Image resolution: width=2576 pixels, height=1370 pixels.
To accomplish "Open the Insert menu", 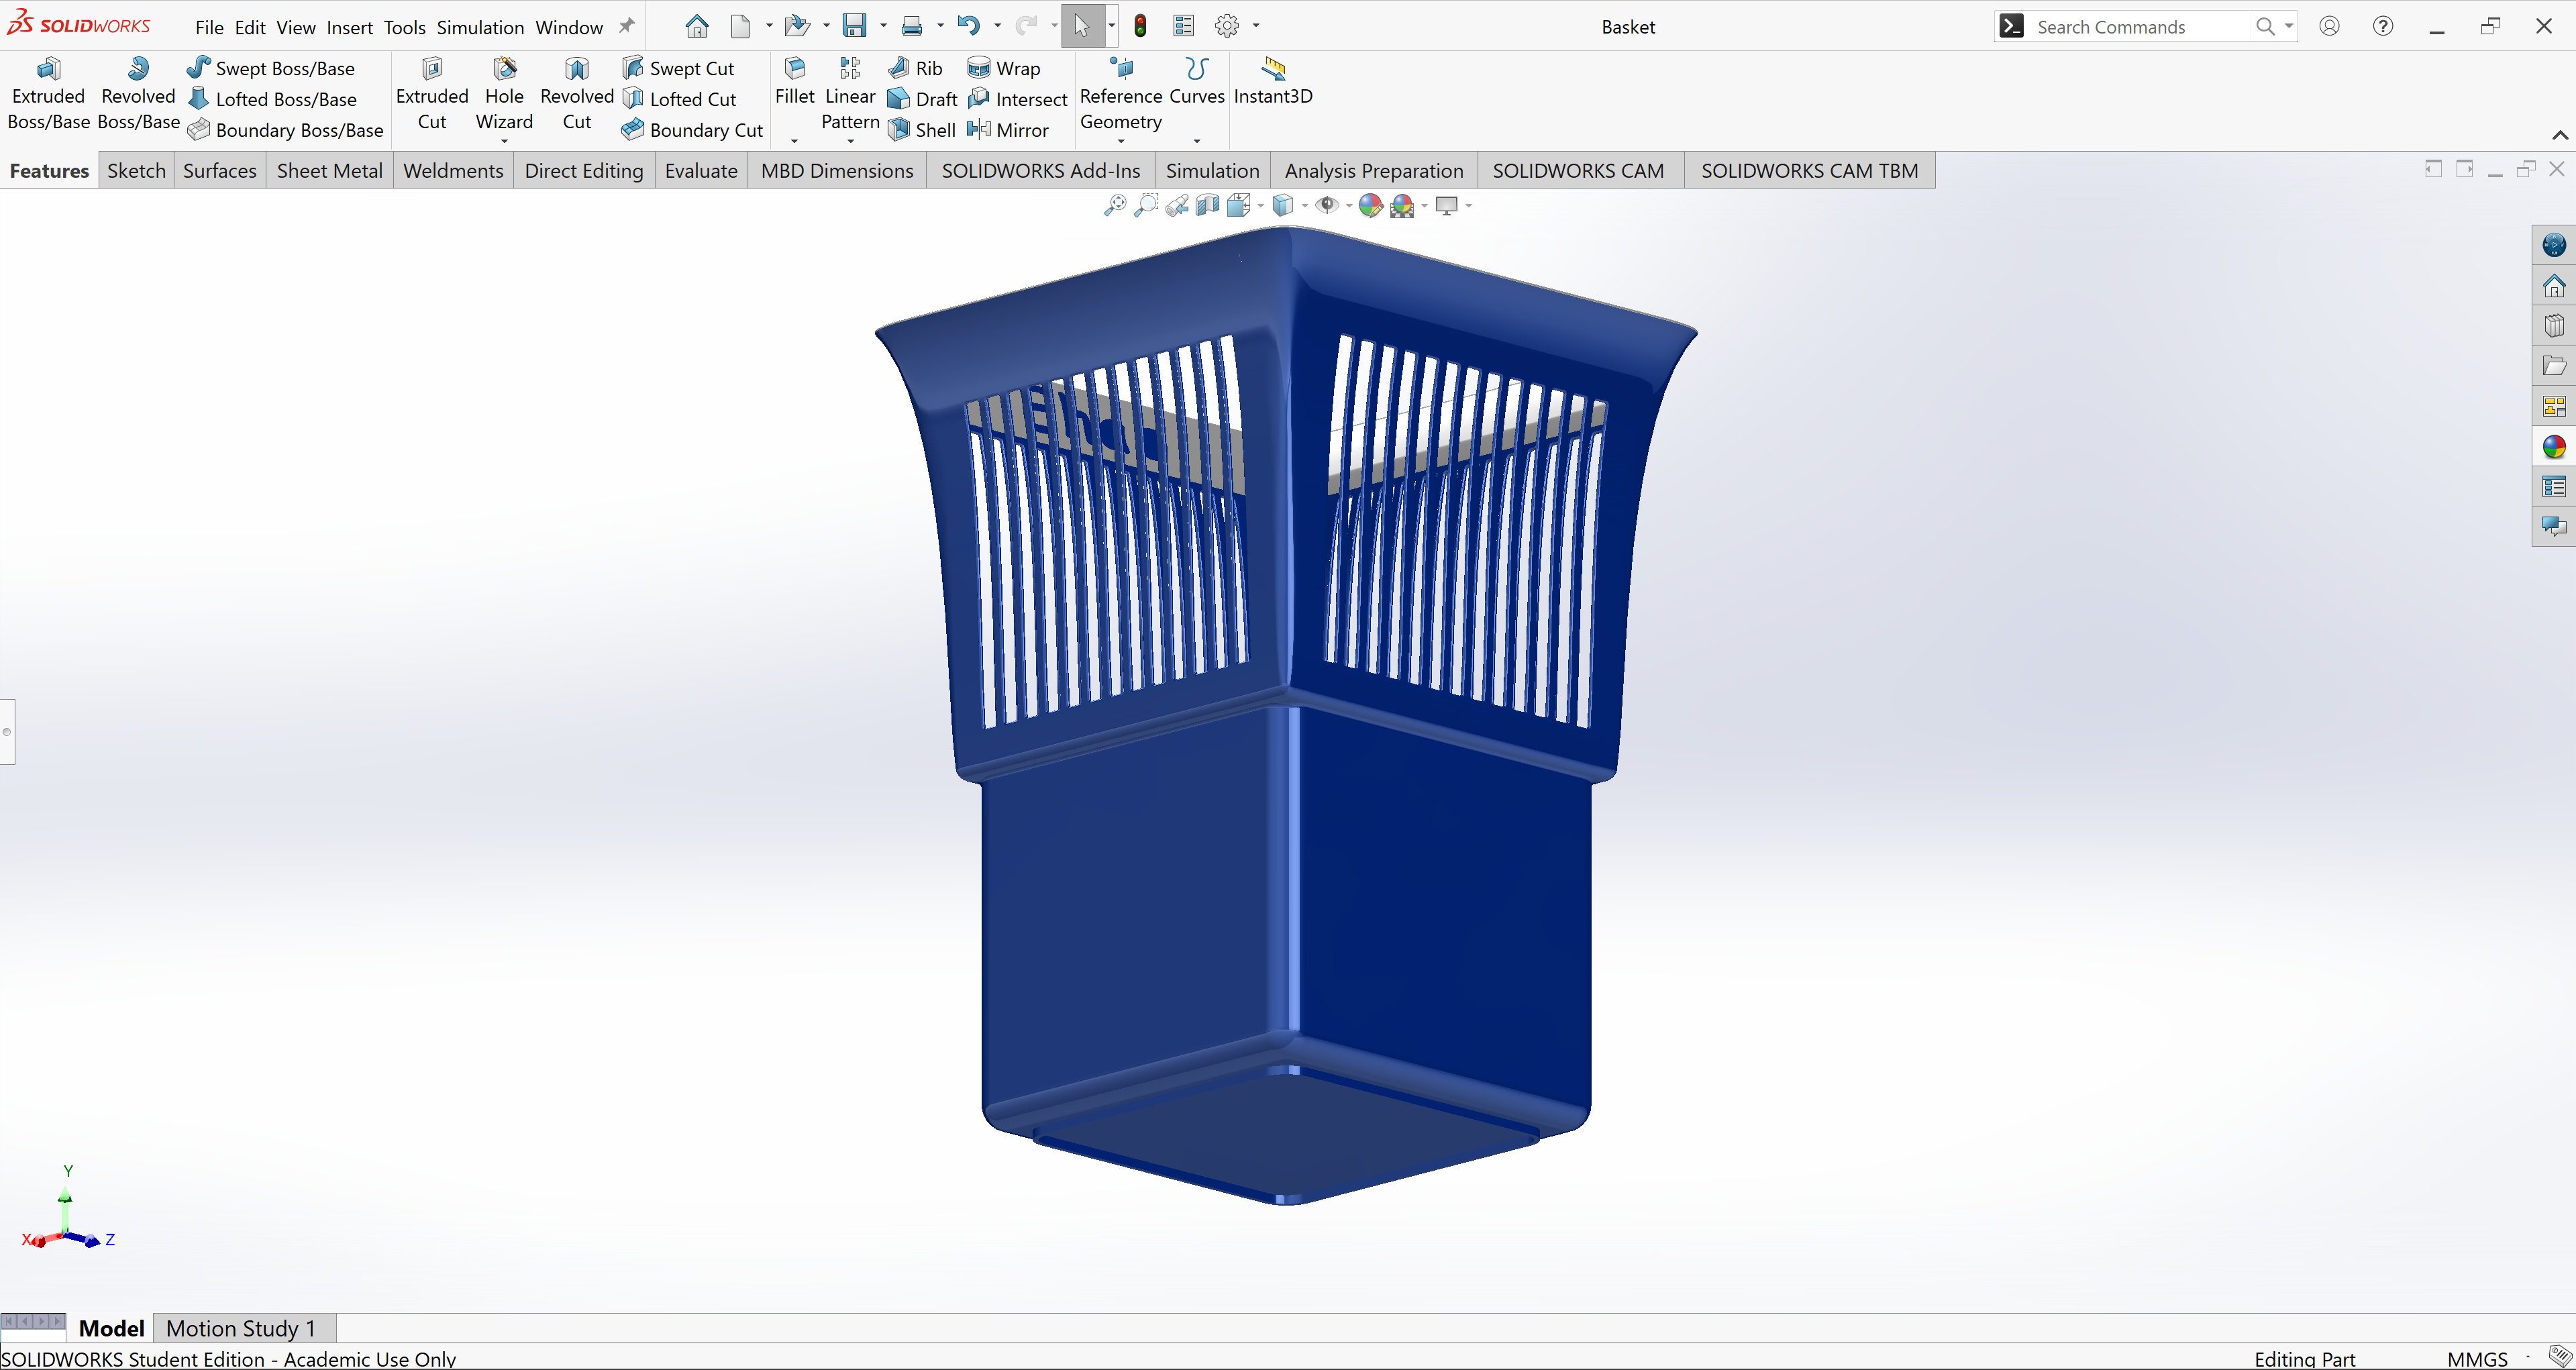I will (350, 27).
